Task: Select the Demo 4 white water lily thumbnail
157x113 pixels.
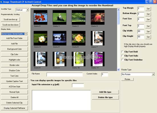Action: click(x=41, y=38)
